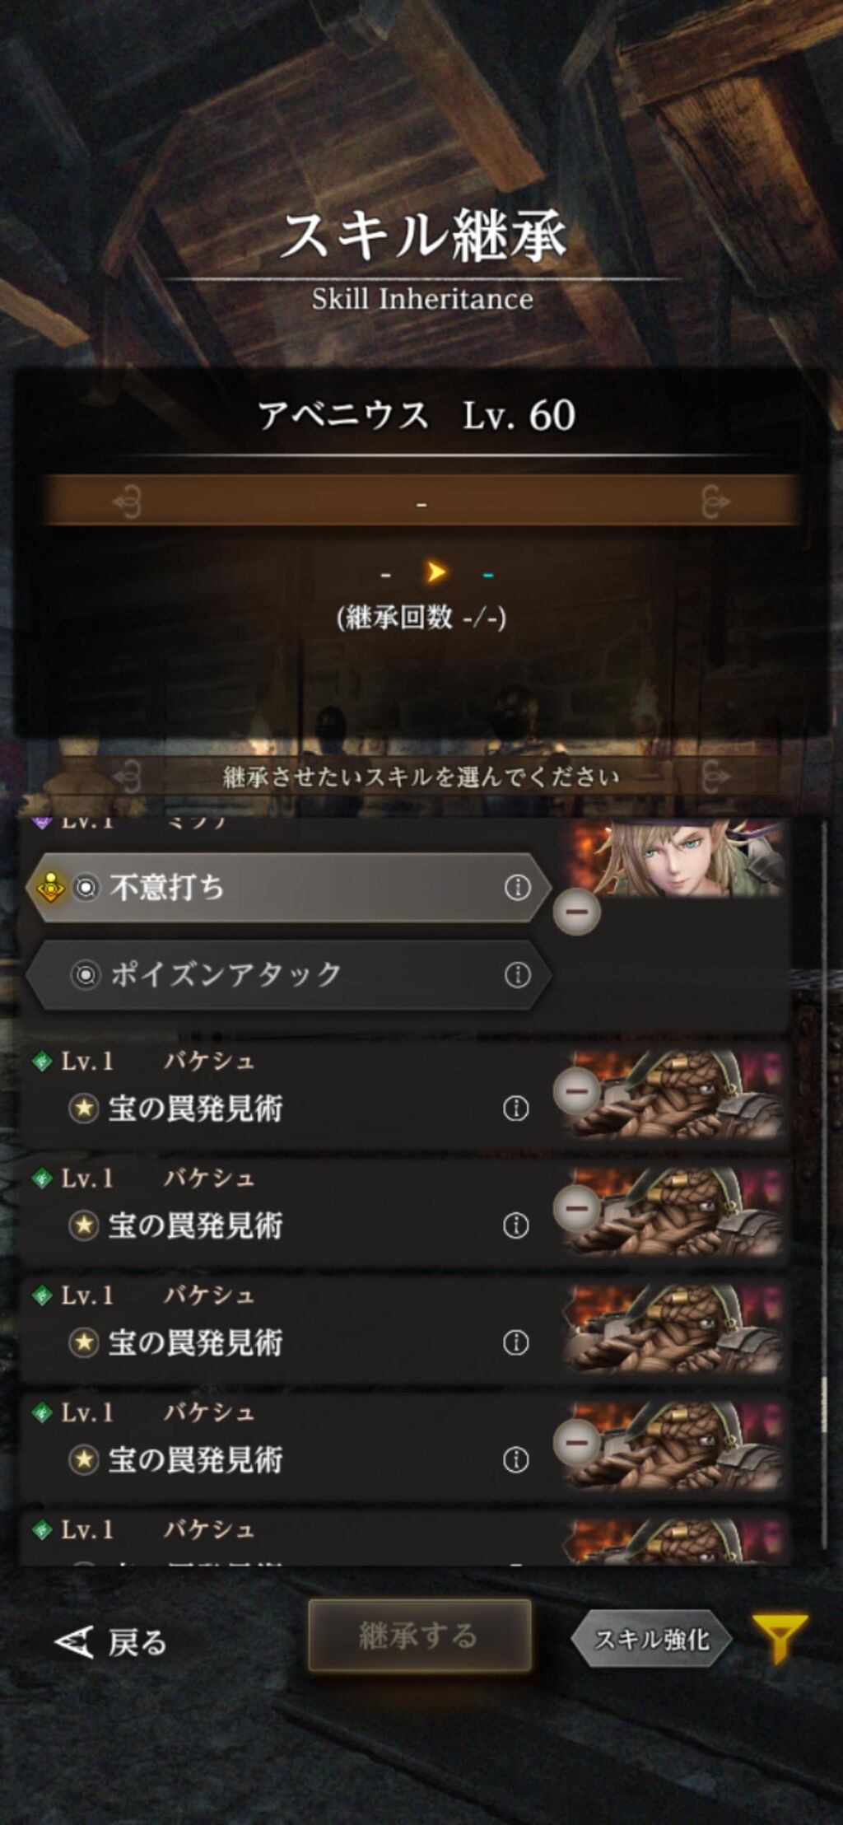
Task: Click left arrow on the skill selector bar
Action: click(127, 501)
